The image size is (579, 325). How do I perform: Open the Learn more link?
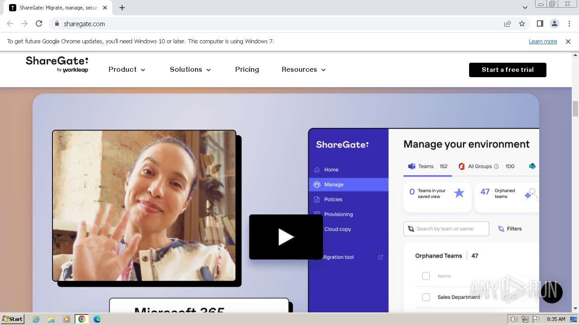click(x=543, y=42)
